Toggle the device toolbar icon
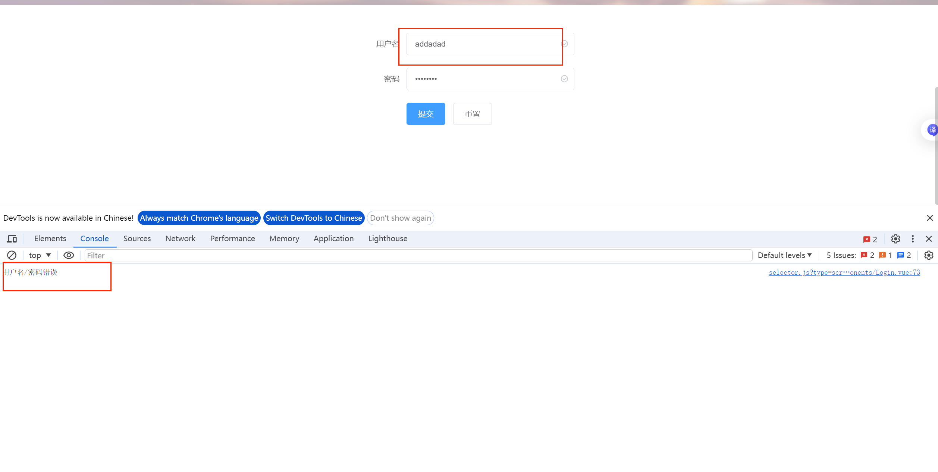The image size is (938, 472). (x=12, y=239)
